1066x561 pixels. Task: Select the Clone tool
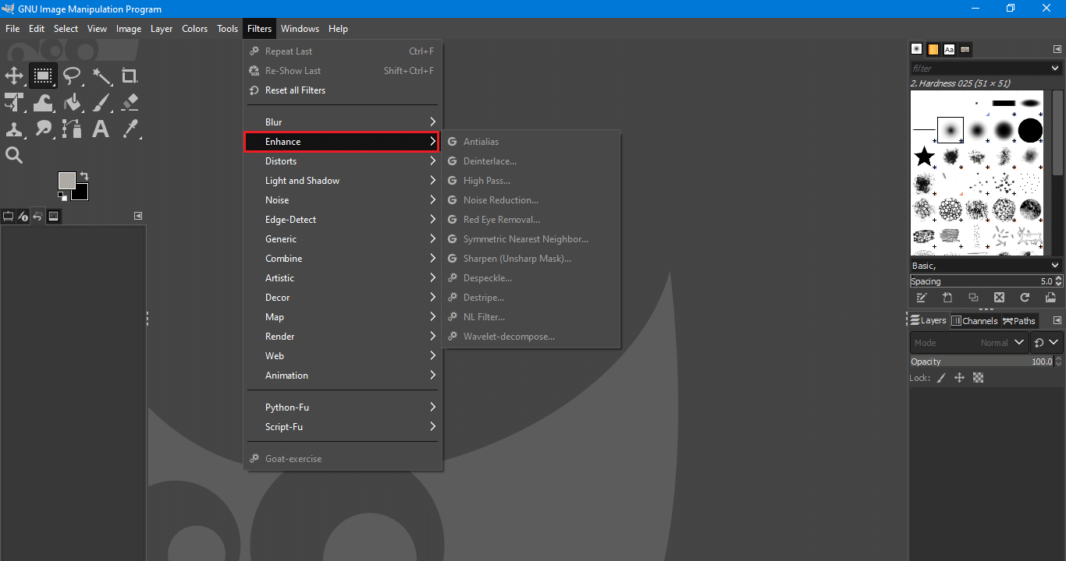pyautogui.click(x=14, y=129)
